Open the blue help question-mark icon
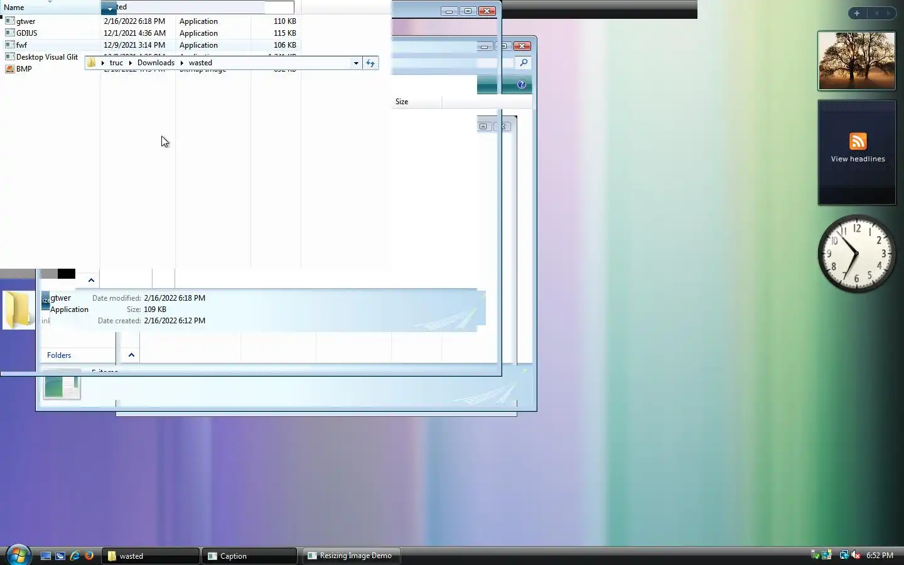Viewport: 904px width, 565px height. [521, 84]
